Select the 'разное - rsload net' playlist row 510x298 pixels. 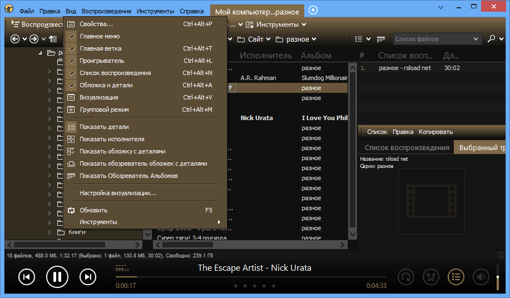click(432, 68)
